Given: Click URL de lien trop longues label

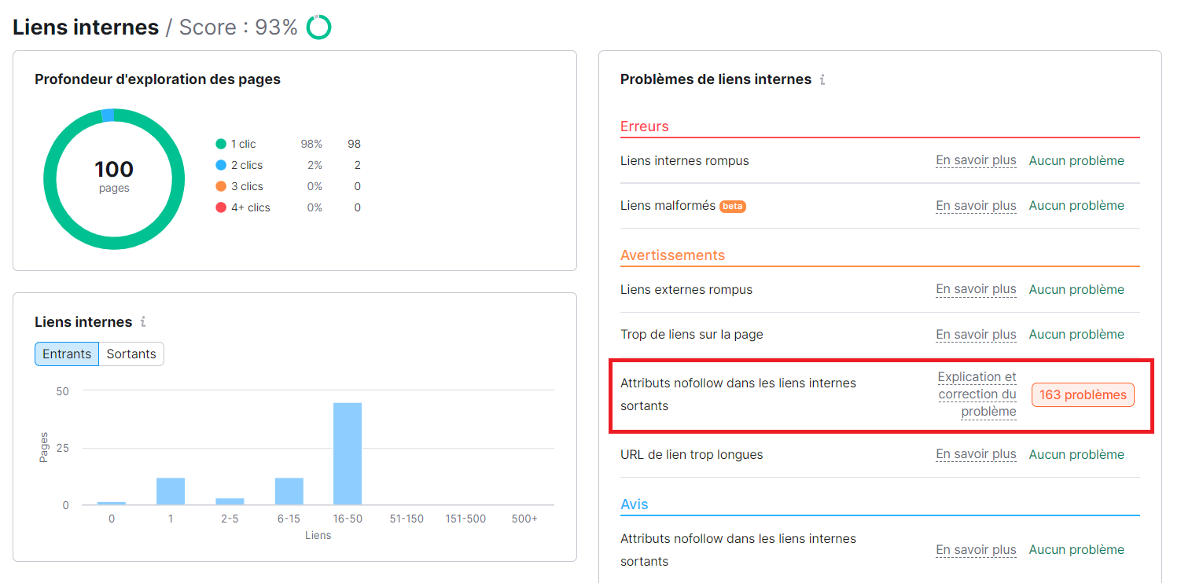Looking at the screenshot, I should [691, 454].
